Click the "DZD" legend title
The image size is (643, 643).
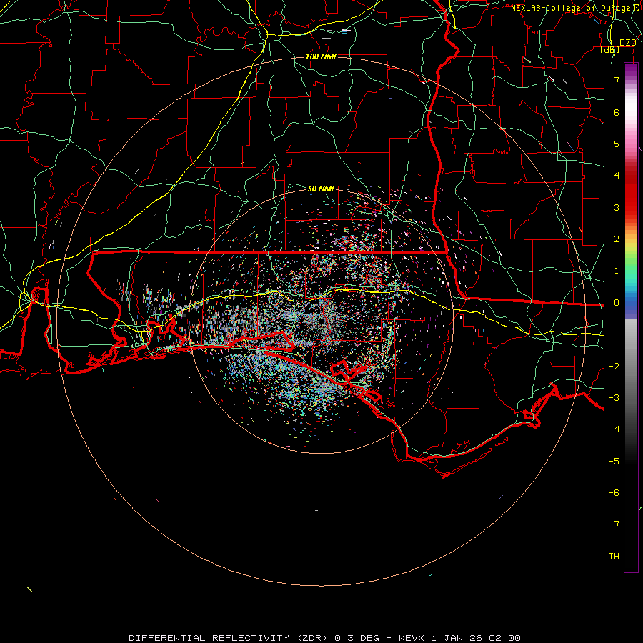coord(628,43)
